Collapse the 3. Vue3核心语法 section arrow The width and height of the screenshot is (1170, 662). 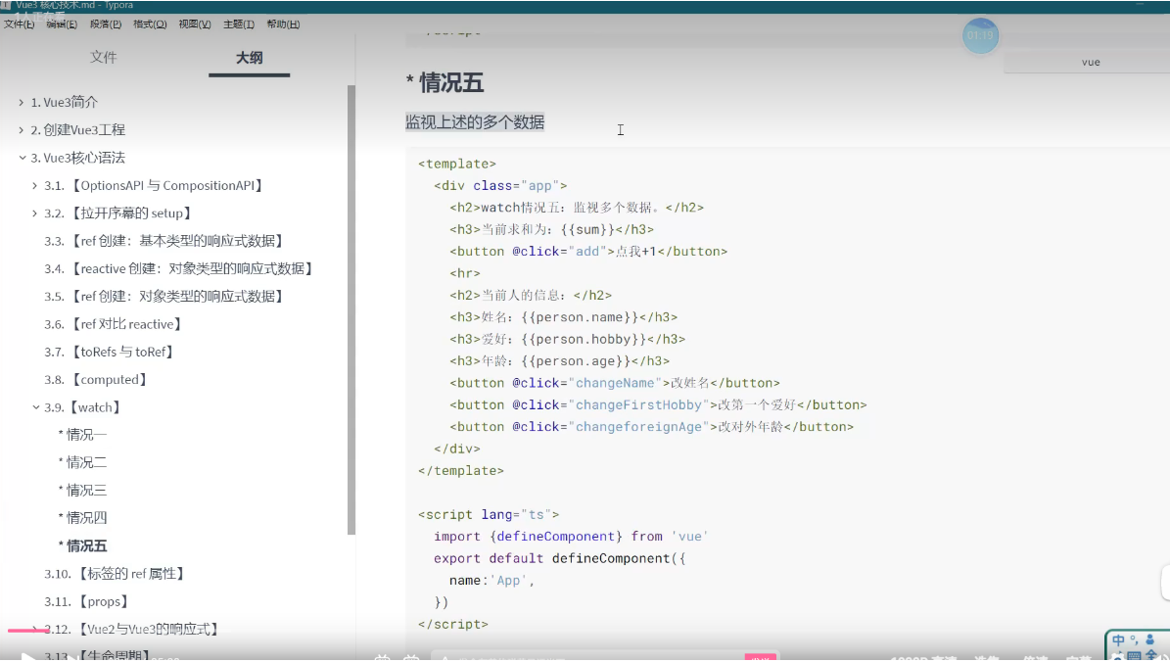pos(22,158)
